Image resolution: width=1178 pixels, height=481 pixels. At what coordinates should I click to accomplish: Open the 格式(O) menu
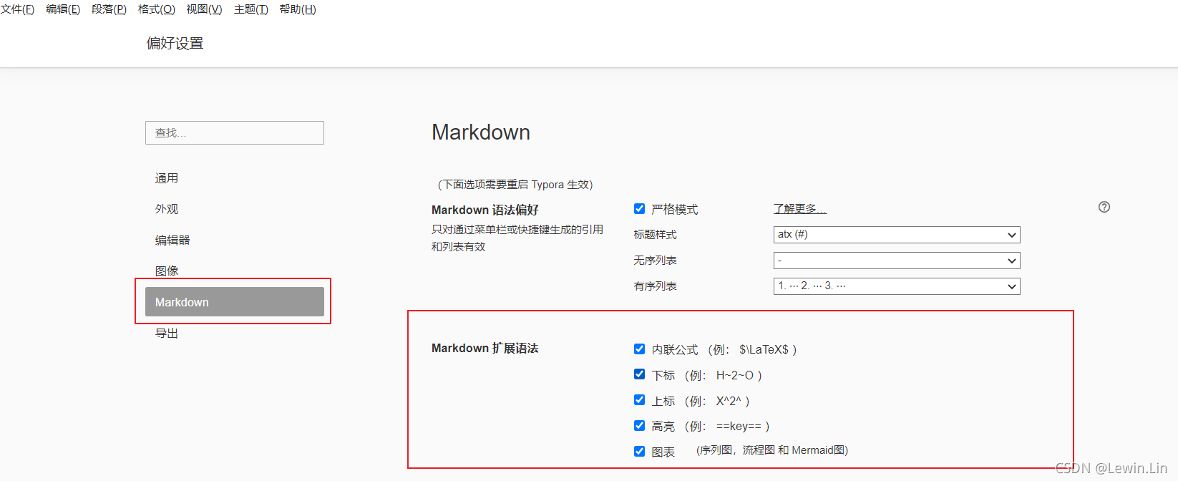click(x=156, y=9)
